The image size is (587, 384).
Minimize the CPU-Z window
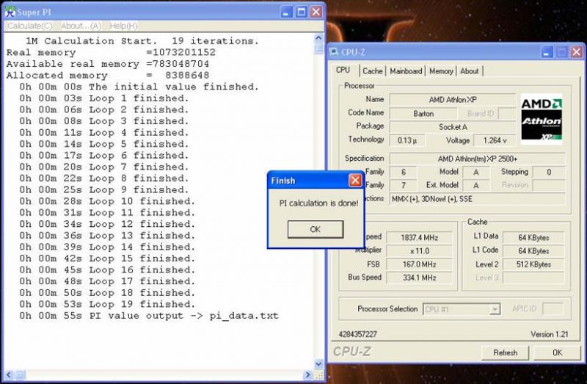point(547,52)
